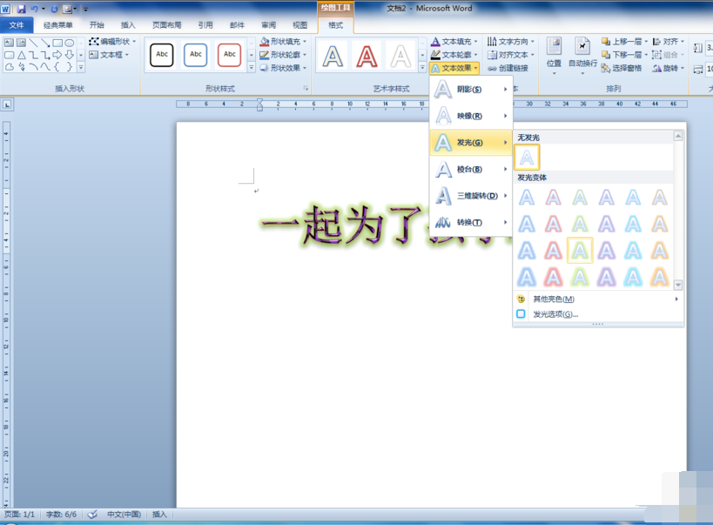The width and height of the screenshot is (713, 525).
Task: Open 发光选项(G) glow options
Action: click(x=597, y=314)
